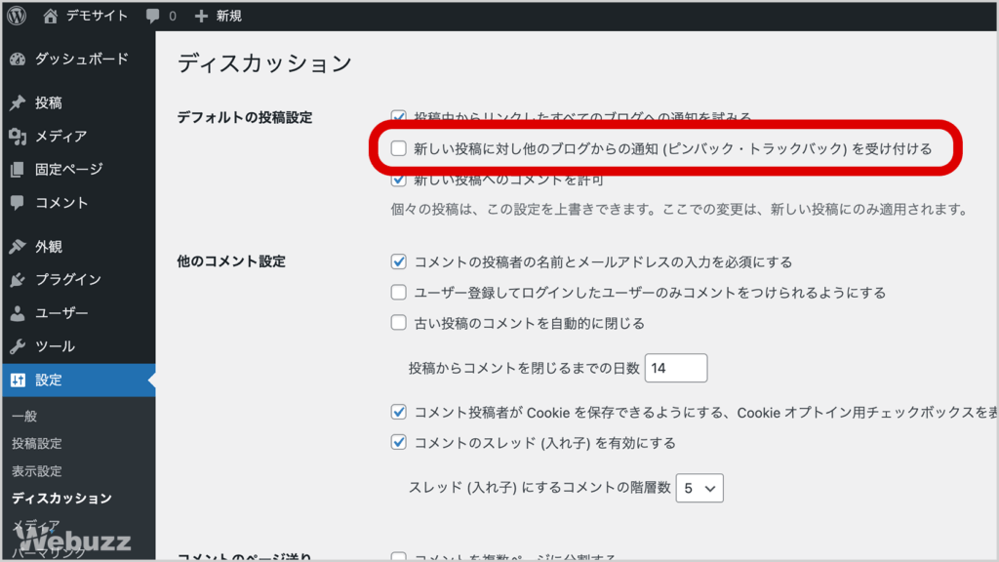
Task: Select the 設定 menu item
Action: click(x=78, y=380)
